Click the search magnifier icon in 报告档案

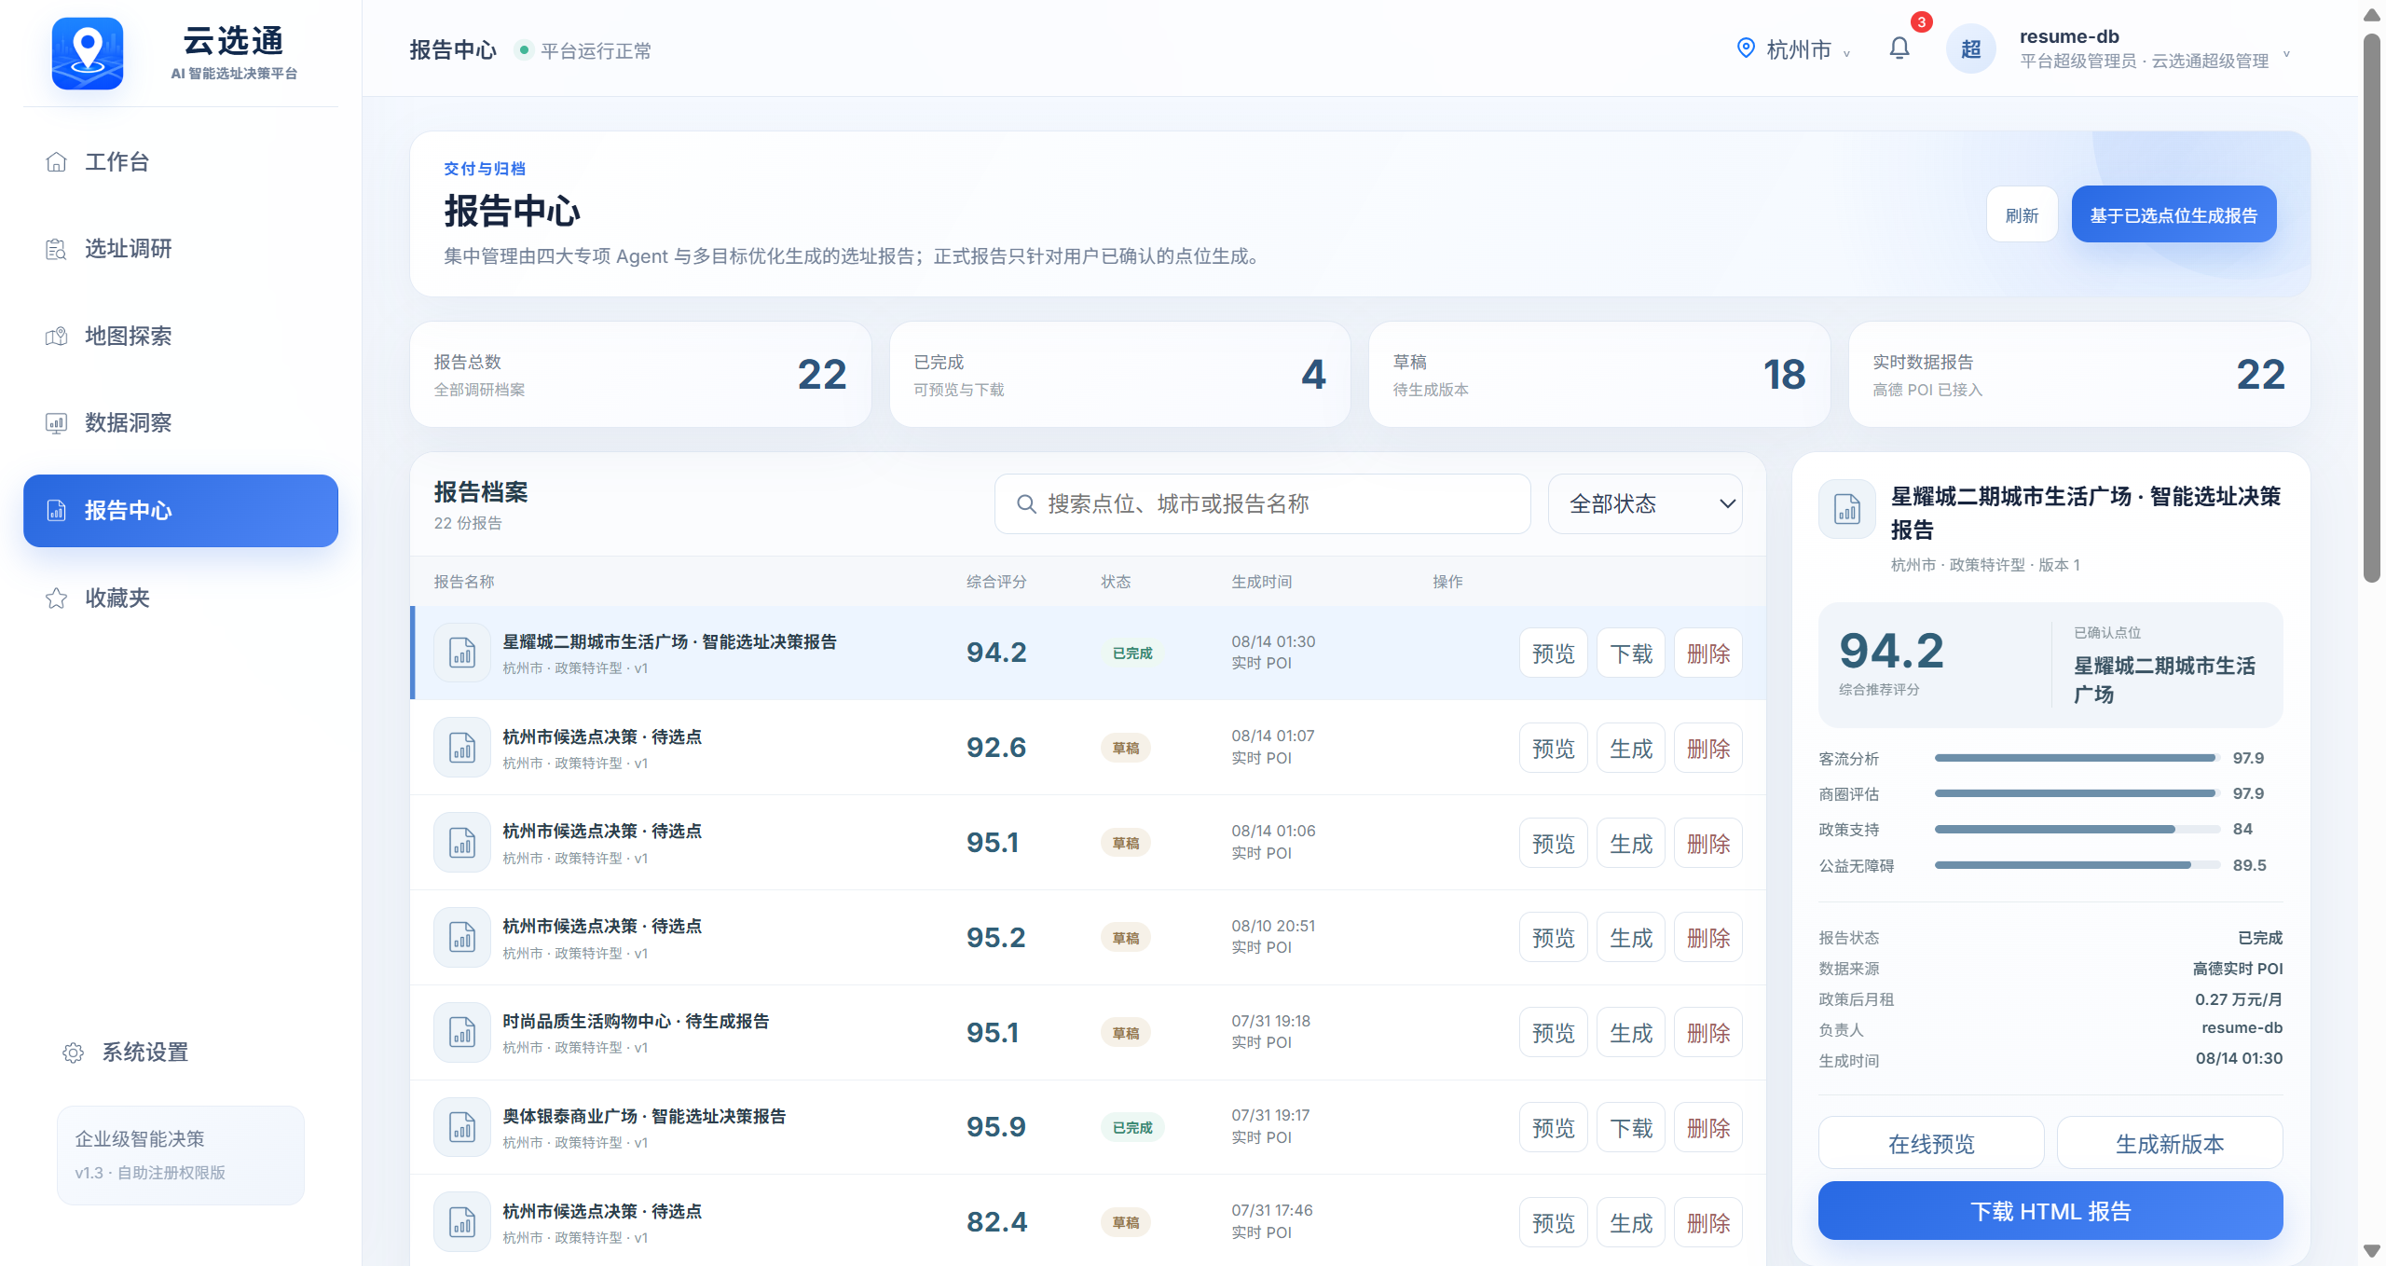[1026, 504]
